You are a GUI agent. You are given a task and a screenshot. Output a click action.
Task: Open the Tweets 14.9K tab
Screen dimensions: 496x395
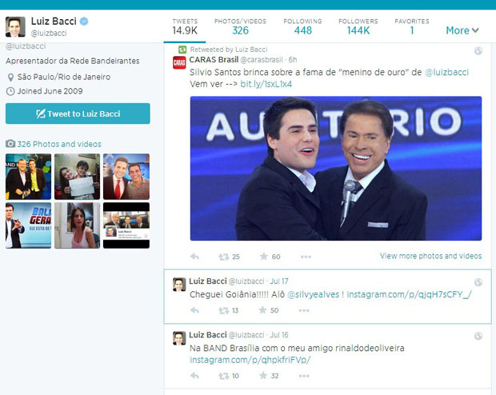[x=185, y=27]
